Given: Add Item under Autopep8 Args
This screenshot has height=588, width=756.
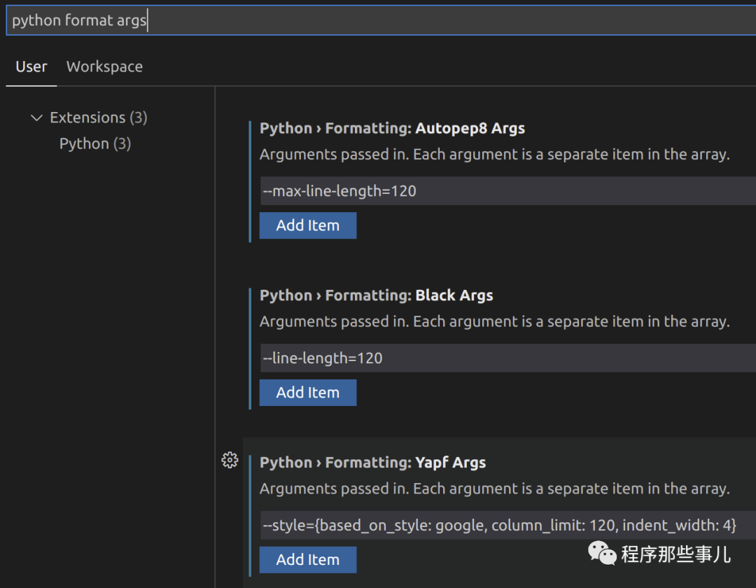Looking at the screenshot, I should (x=307, y=225).
